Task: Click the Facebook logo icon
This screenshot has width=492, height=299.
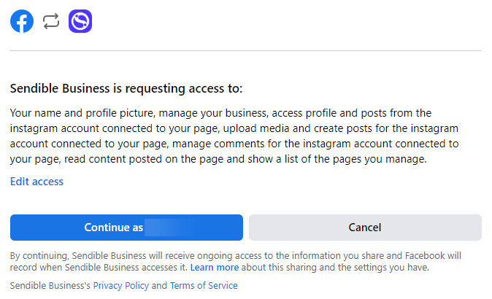Action: click(x=22, y=21)
